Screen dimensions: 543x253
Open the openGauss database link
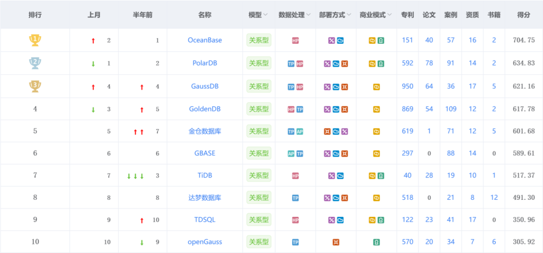point(205,242)
